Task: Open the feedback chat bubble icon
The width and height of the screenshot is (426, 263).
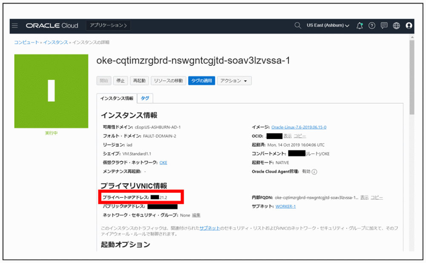Action: [384, 25]
